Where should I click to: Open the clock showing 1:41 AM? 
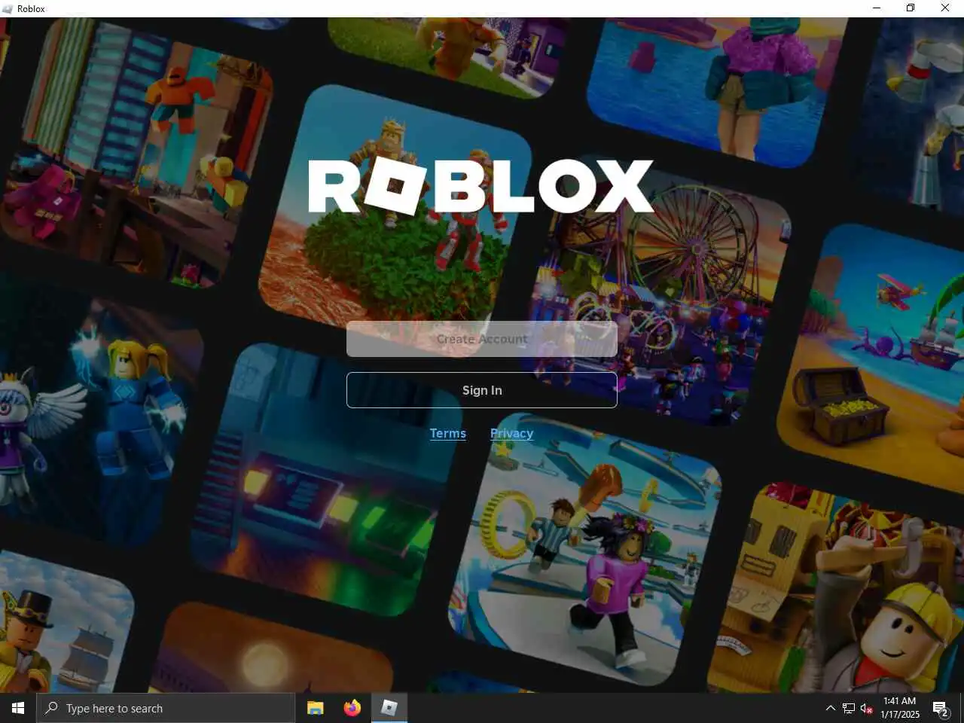tap(900, 708)
